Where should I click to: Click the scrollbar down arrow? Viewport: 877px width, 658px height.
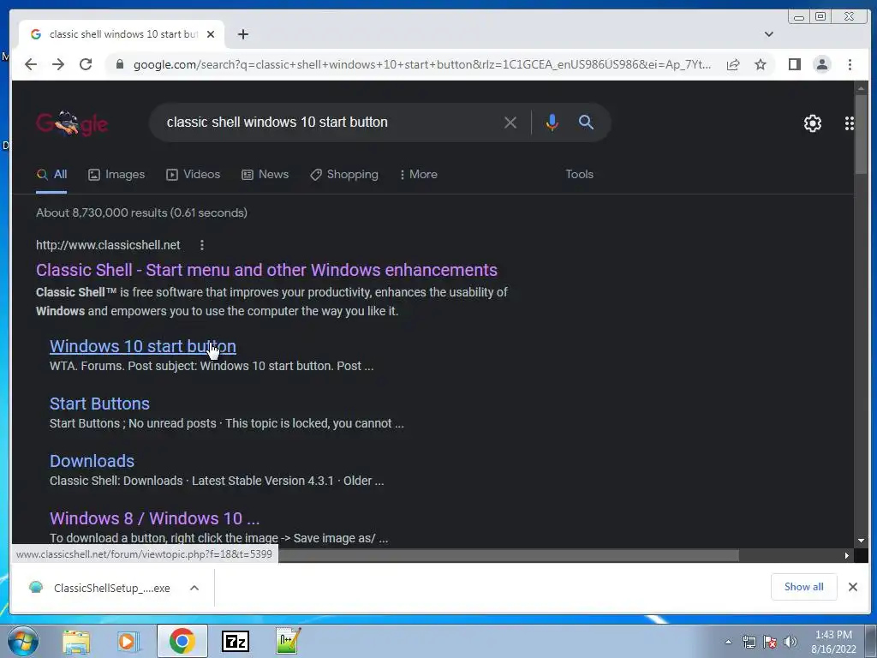click(861, 541)
